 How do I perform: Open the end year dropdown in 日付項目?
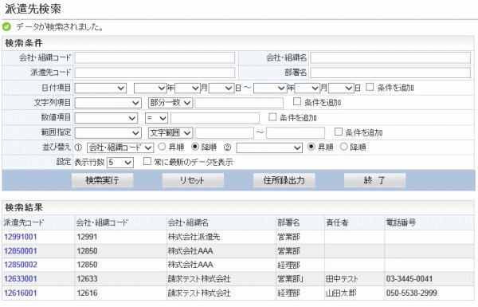point(270,89)
